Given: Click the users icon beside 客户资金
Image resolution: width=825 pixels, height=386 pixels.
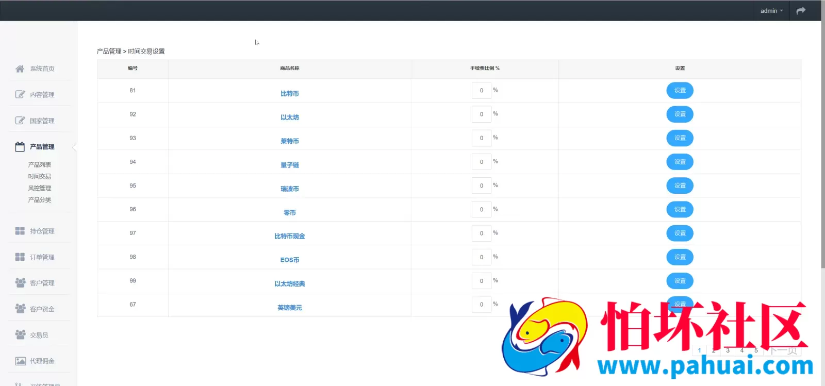Looking at the screenshot, I should (x=20, y=308).
